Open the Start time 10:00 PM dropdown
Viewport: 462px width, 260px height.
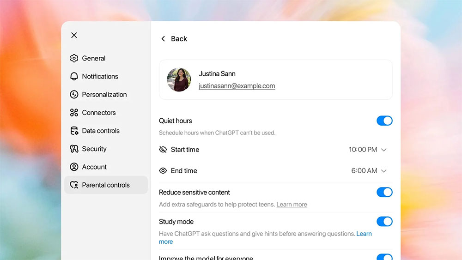[x=367, y=150]
